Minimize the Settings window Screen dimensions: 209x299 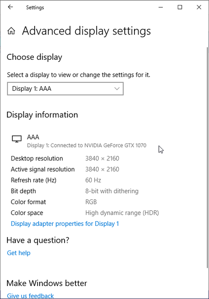click(161, 7)
